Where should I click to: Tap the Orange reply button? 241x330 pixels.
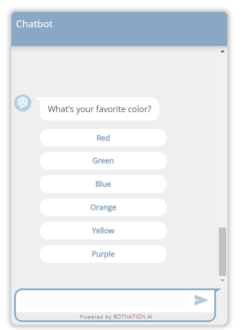[x=103, y=207]
